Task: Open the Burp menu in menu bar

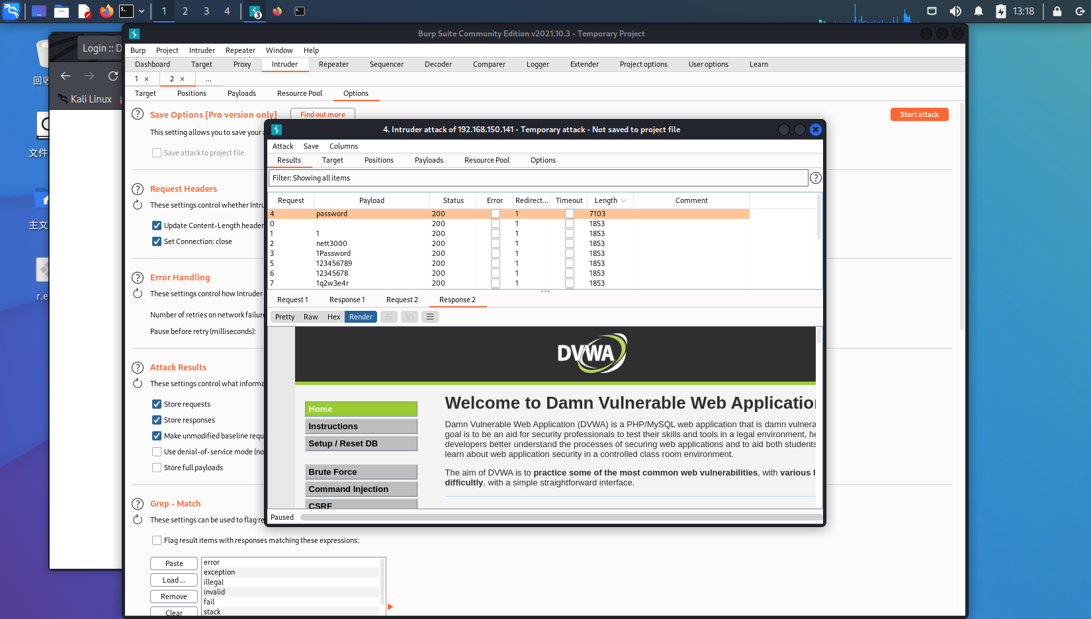Action: coord(138,50)
